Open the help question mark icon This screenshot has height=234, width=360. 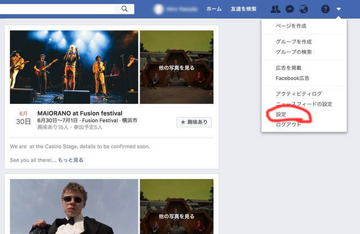325,9
